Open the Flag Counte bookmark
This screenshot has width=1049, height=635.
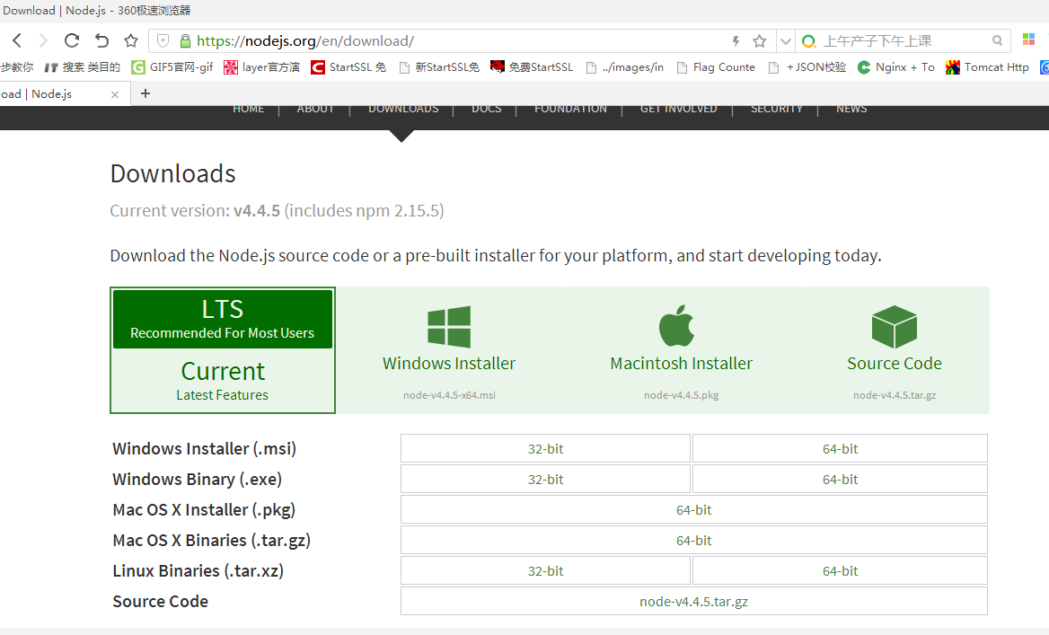[716, 66]
